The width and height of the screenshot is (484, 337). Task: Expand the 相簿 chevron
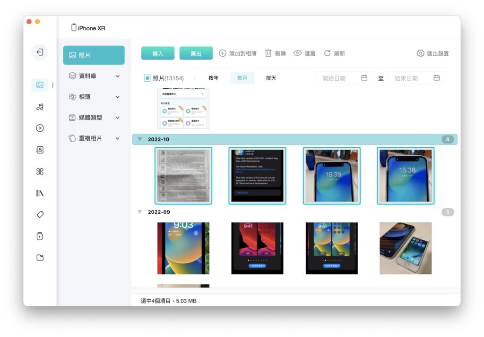(x=118, y=97)
